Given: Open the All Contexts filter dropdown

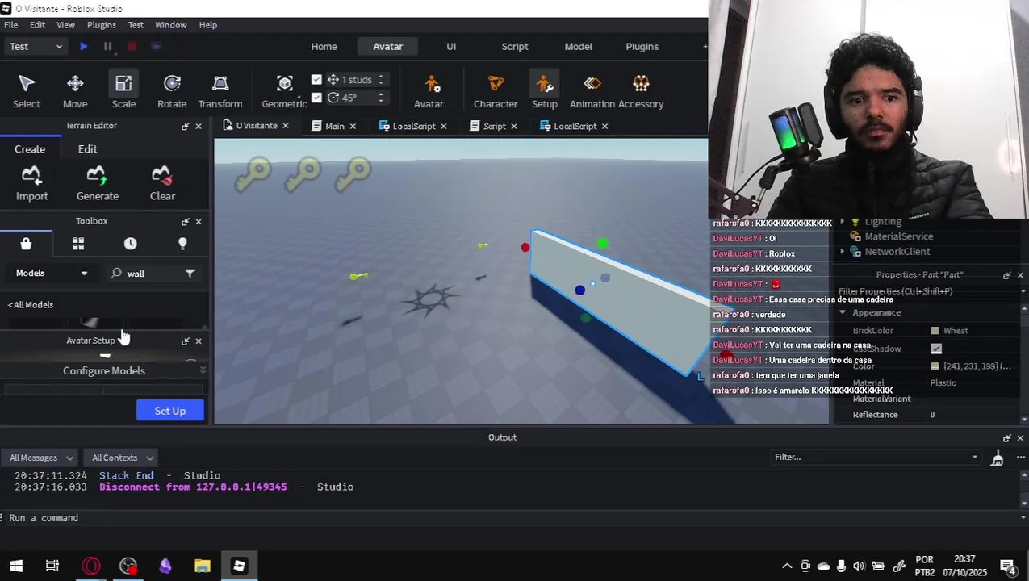Looking at the screenshot, I should click(x=122, y=458).
